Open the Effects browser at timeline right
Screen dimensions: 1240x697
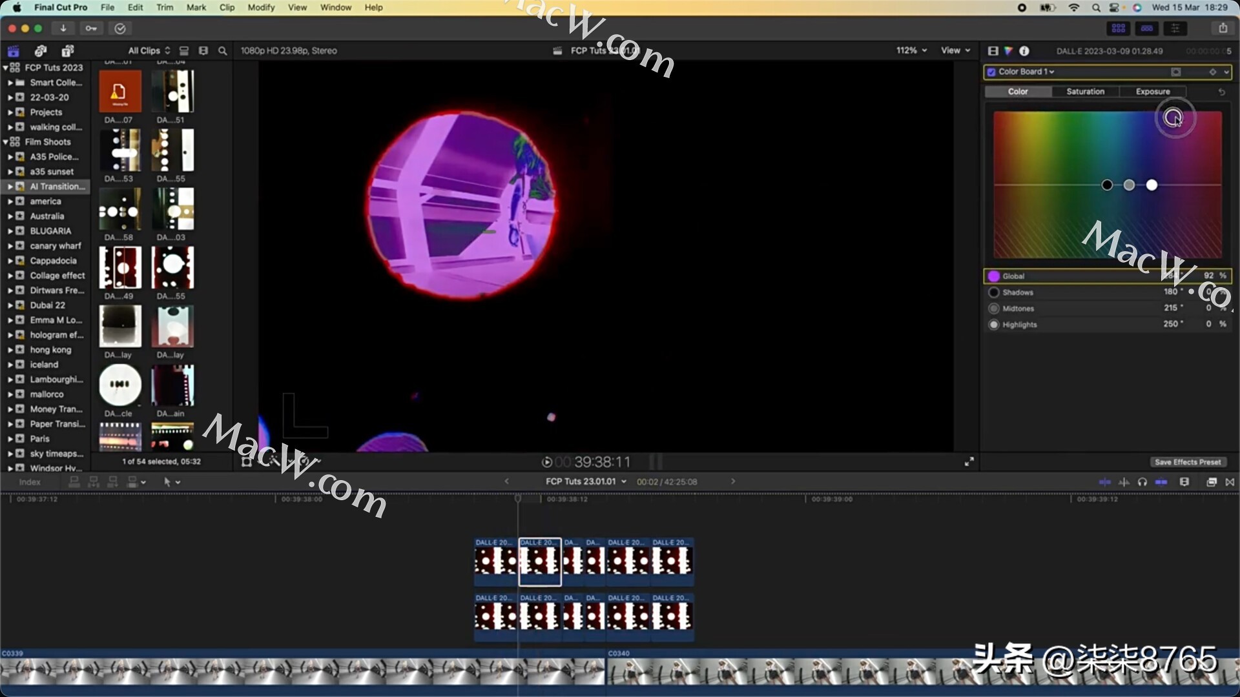(1212, 482)
